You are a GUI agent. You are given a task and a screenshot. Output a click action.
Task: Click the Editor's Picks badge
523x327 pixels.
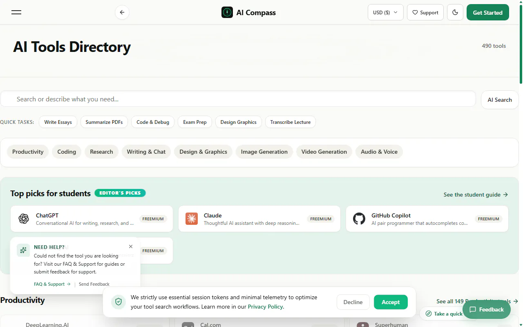[x=120, y=193]
